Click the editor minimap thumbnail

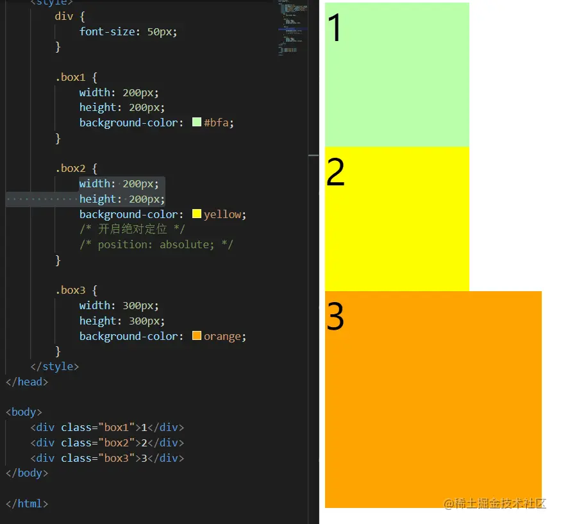[x=292, y=28]
